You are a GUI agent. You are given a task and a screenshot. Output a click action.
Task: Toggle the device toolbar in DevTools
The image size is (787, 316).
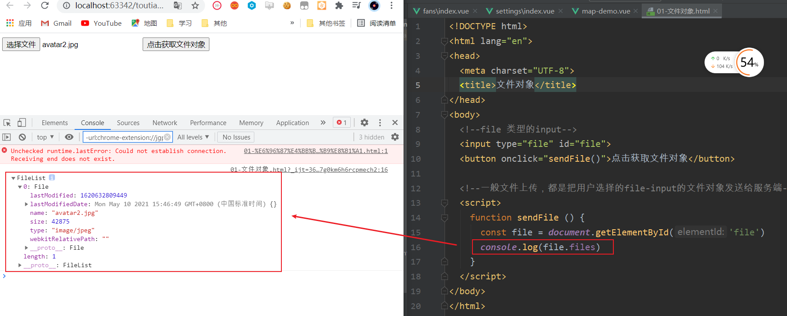click(21, 122)
